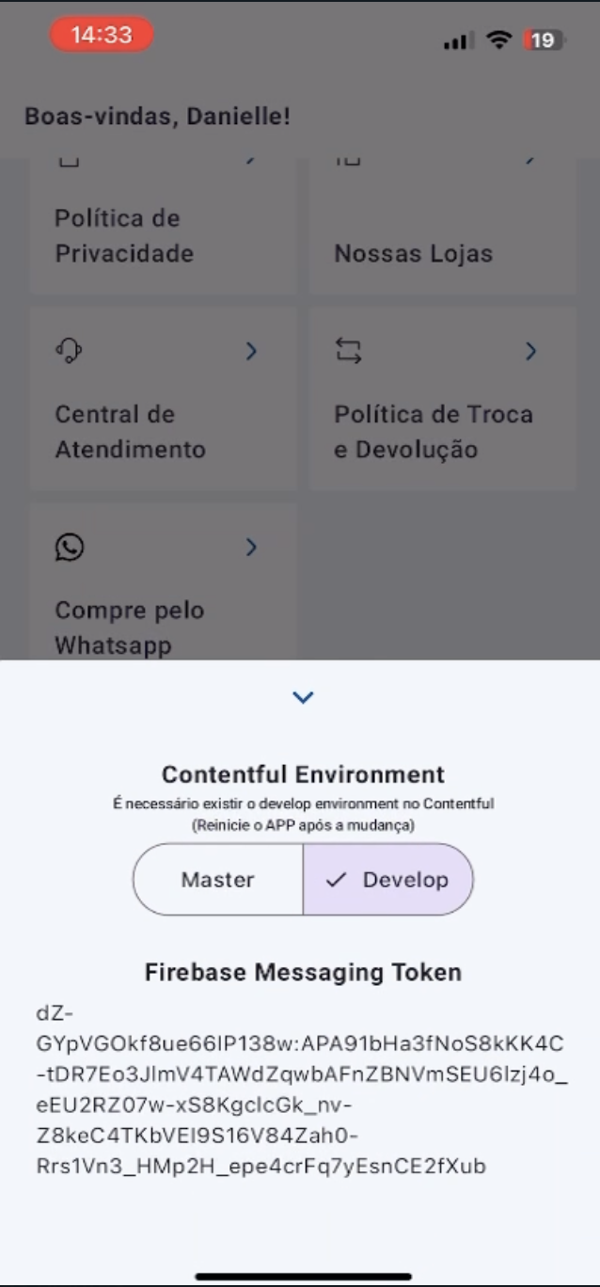Tap the chevron on Compre pelo Whatsapp card
Image resolution: width=600 pixels, height=1287 pixels.
click(251, 547)
